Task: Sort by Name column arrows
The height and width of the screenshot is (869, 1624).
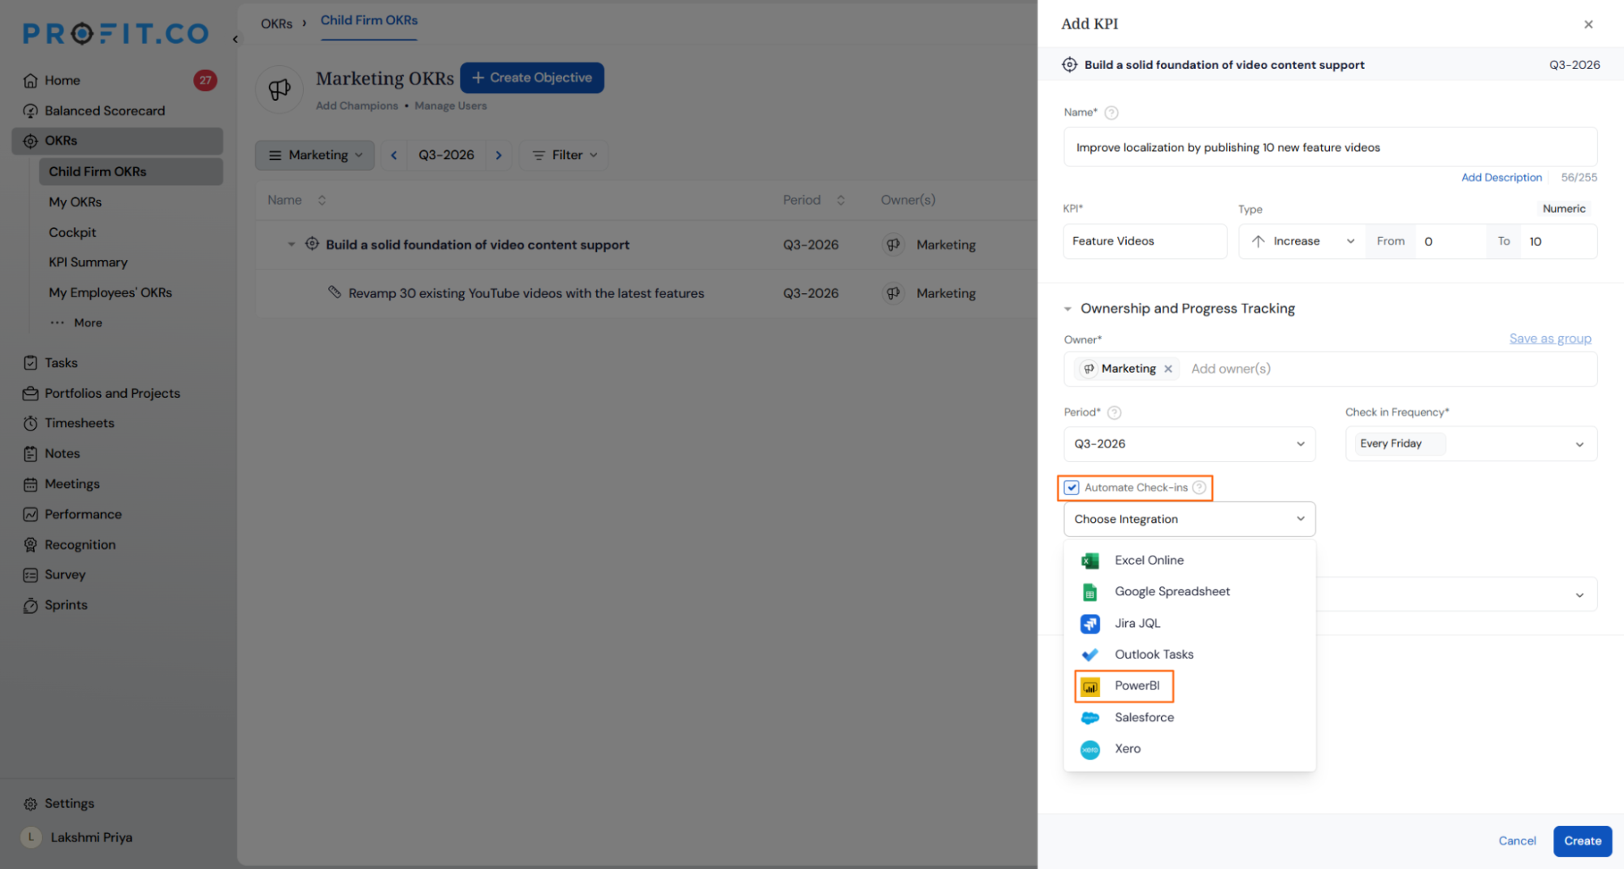Action: pyautogui.click(x=322, y=200)
